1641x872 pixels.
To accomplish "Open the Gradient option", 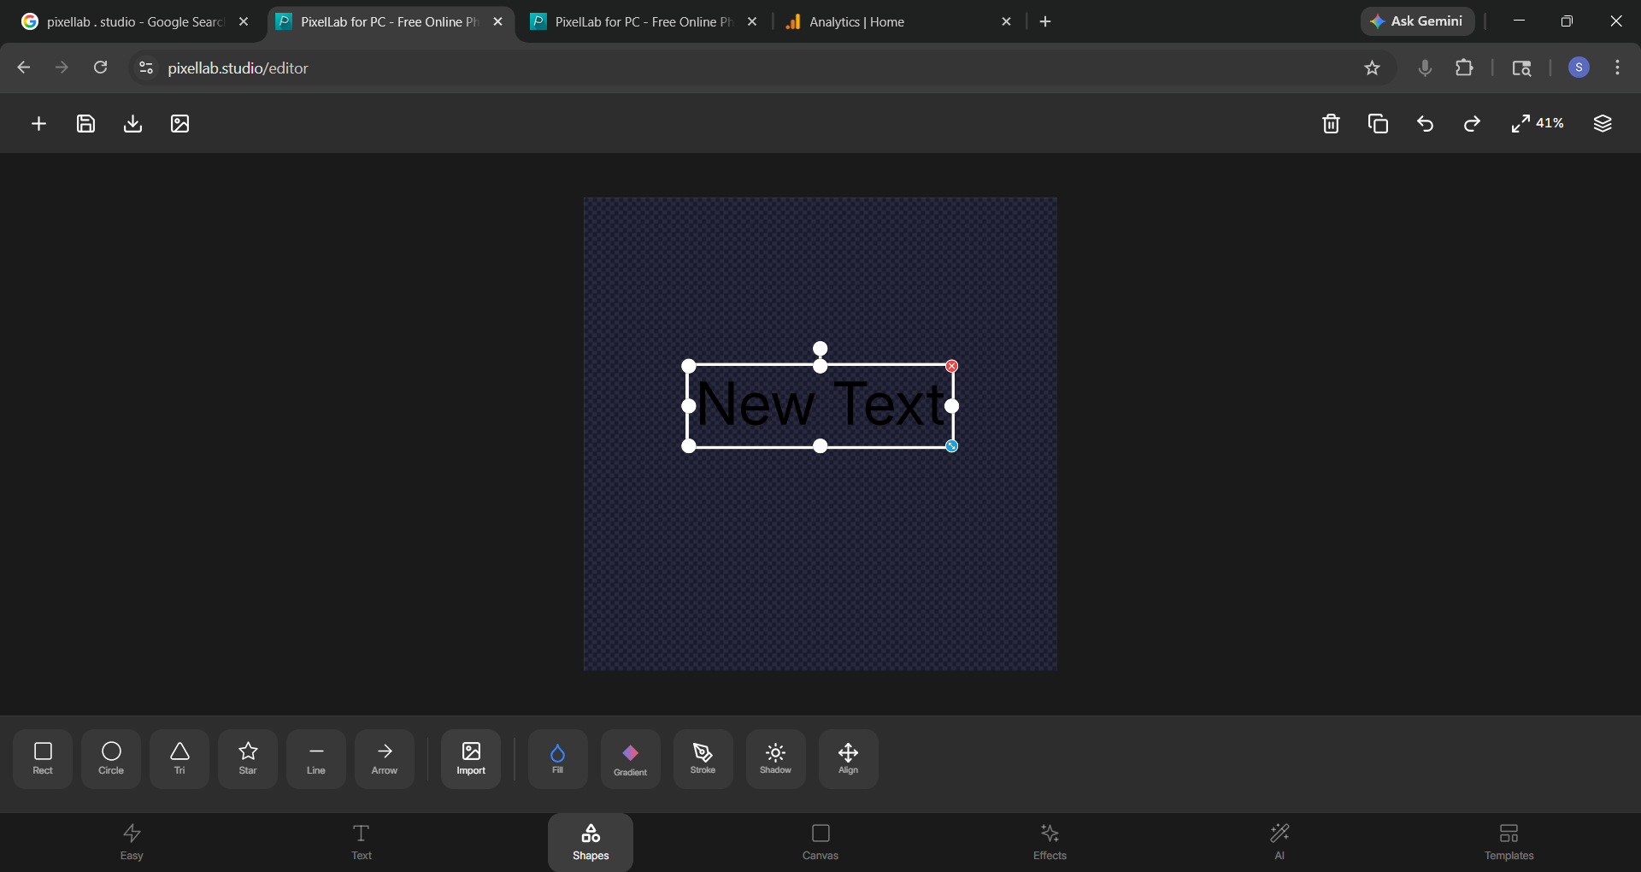I will pyautogui.click(x=630, y=758).
